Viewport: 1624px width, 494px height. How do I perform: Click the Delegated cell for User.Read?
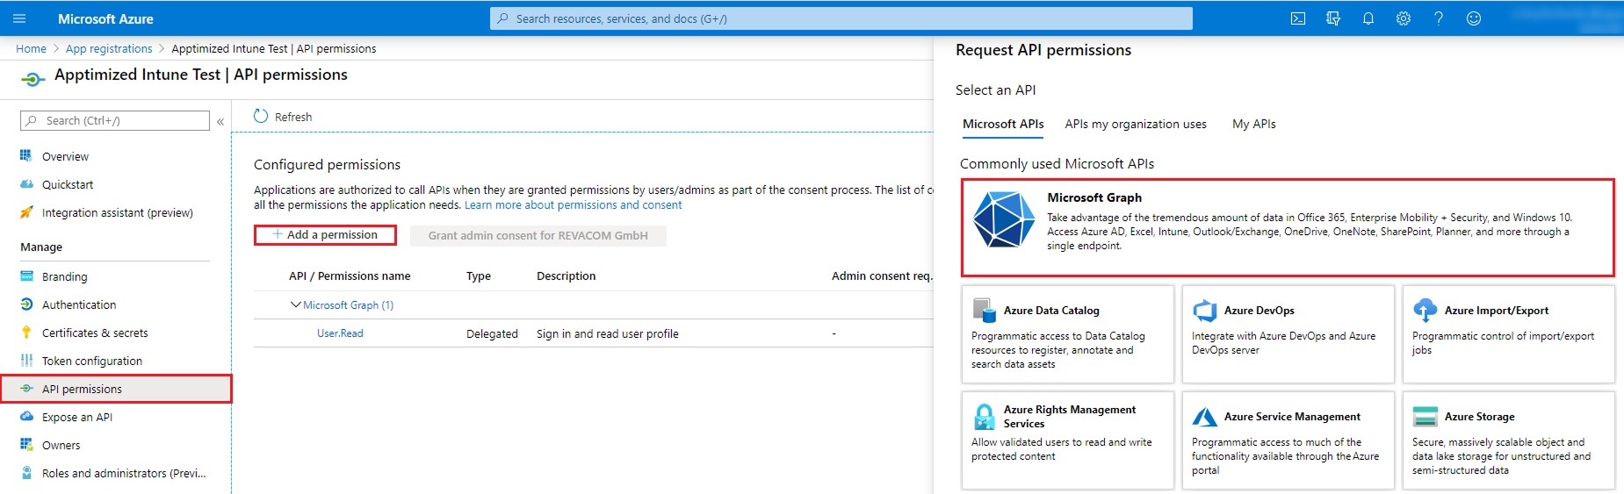(x=492, y=333)
